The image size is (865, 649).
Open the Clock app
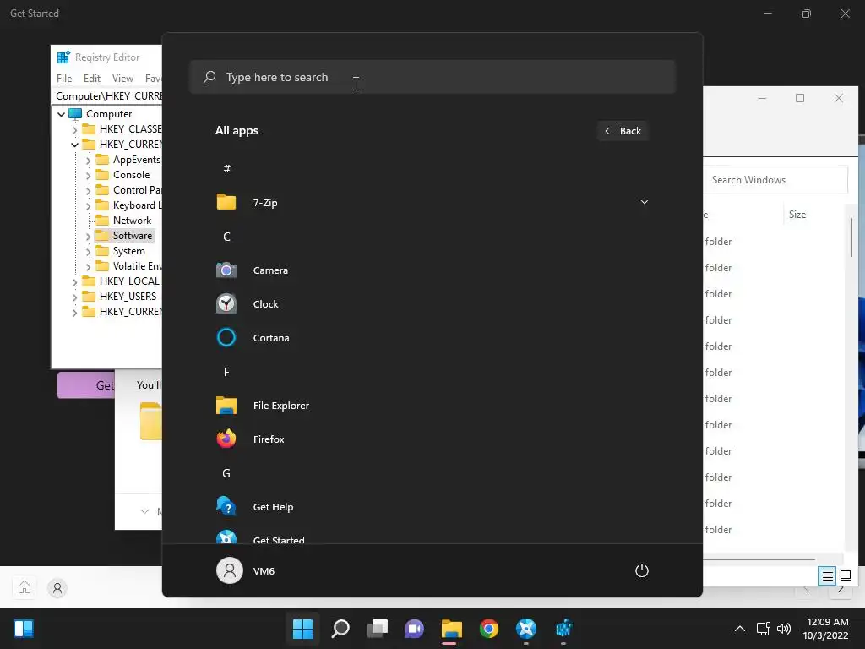(x=432, y=304)
